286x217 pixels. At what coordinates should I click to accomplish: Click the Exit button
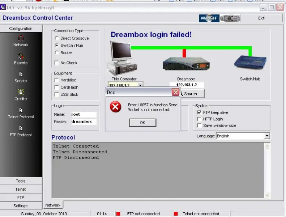[261, 18]
